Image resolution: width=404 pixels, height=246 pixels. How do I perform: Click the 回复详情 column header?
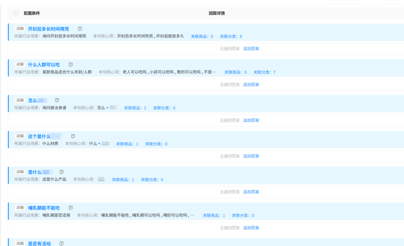click(217, 13)
